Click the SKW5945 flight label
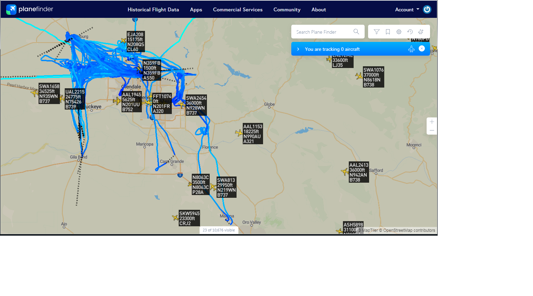The height and width of the screenshot is (296, 533). click(x=189, y=218)
